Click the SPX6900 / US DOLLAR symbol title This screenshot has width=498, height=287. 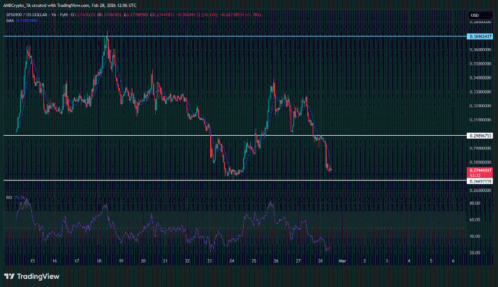(x=27, y=14)
